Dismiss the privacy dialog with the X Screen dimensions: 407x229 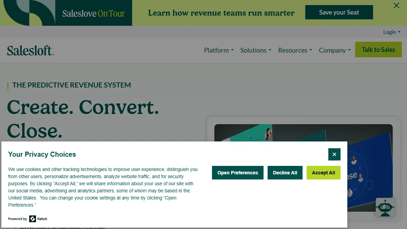334,154
